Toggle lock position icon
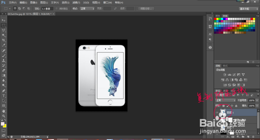This screenshot has width=260, height=140. click(x=232, y=106)
